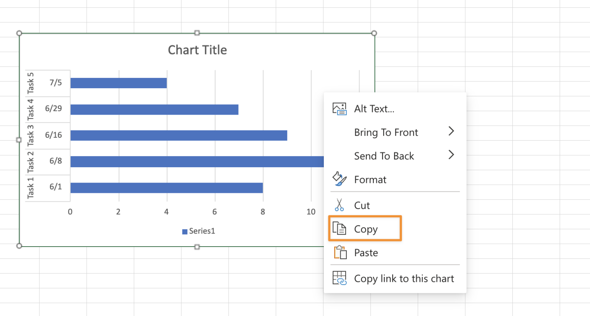Select the Chart Title text
This screenshot has width=590, height=316.
(197, 50)
